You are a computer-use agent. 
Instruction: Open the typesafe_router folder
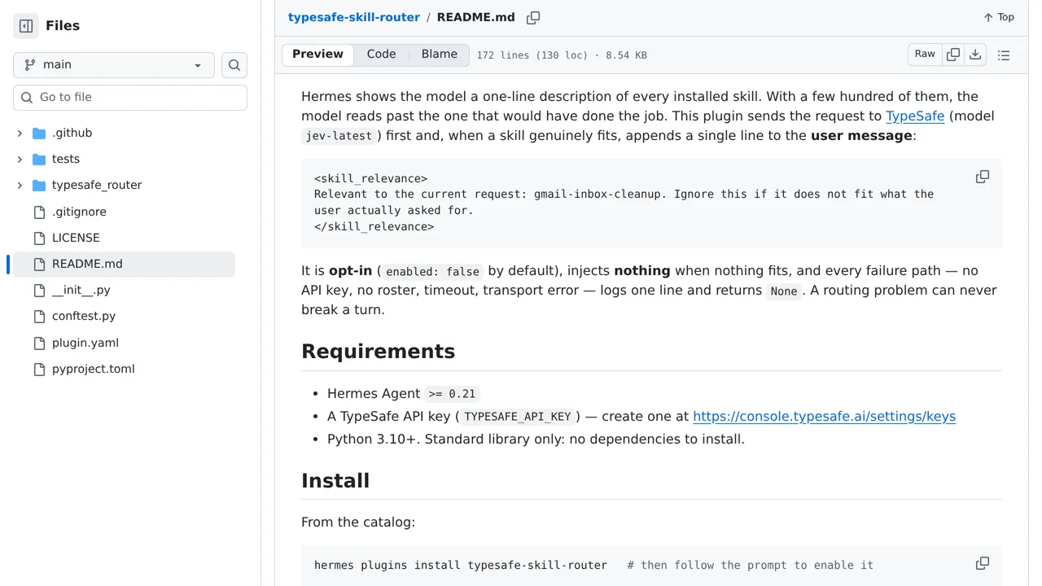pos(97,186)
